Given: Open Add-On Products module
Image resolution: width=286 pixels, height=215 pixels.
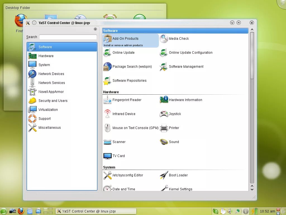Looking at the screenshot, I should (130, 41).
